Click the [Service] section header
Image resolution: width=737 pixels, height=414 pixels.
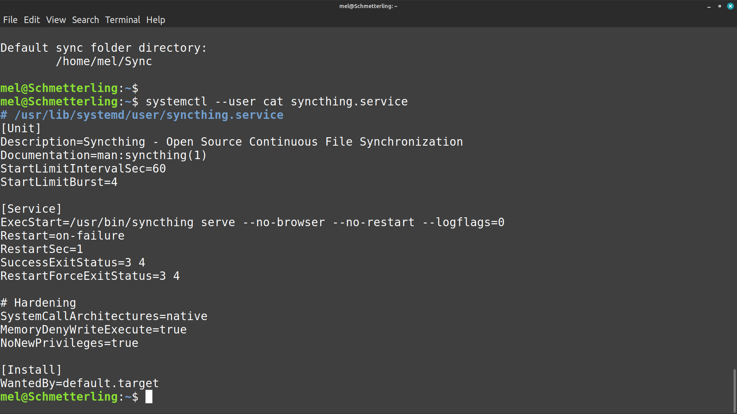coord(31,209)
